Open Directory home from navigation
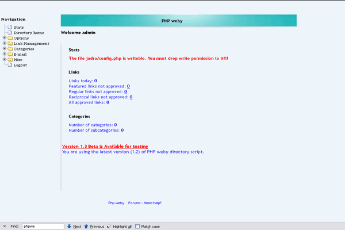Viewport: 345px width, 230px height. (29, 33)
